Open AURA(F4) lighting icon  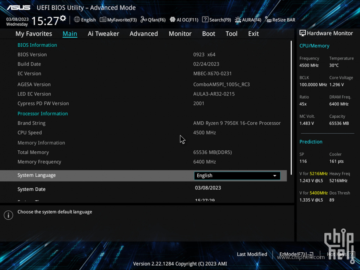pos(238,20)
